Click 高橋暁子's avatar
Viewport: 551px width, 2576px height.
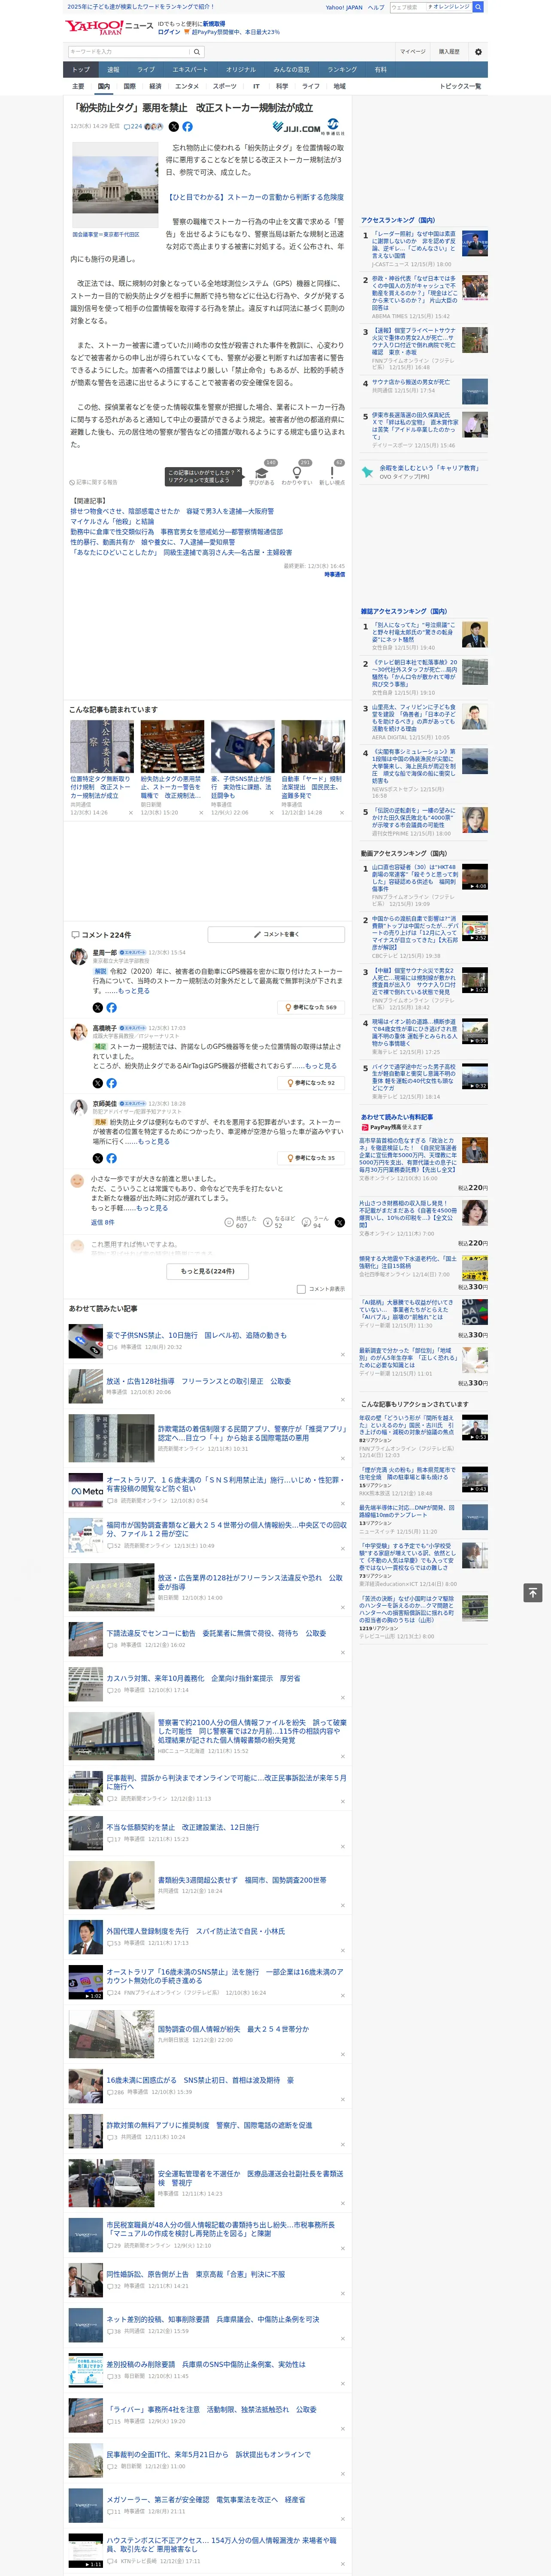pos(78,1032)
